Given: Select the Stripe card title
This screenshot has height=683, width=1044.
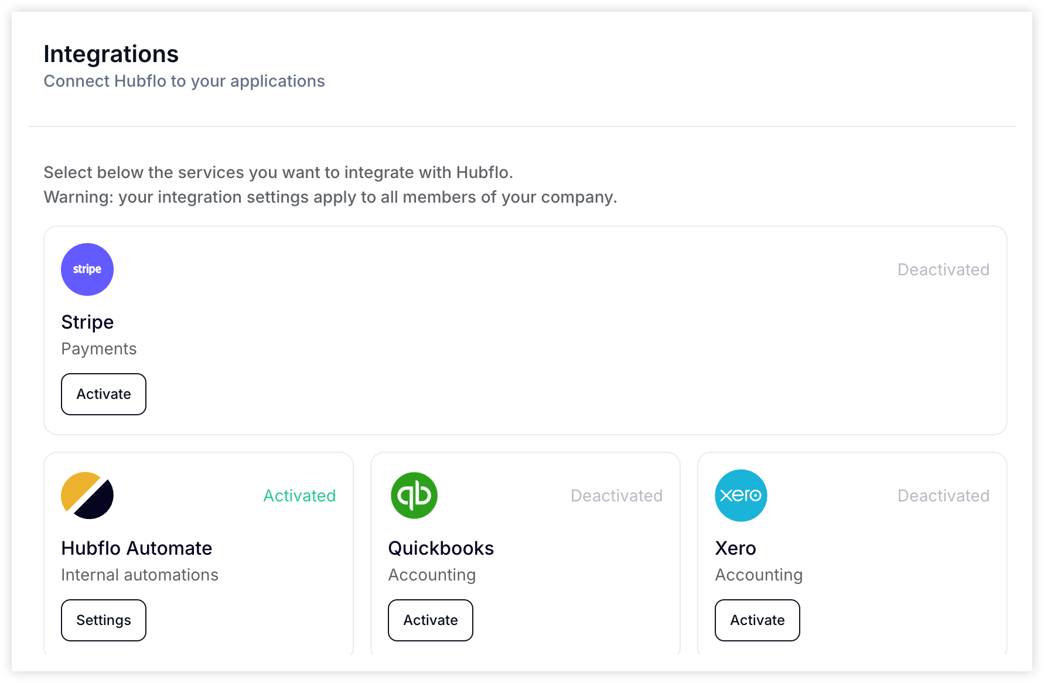Looking at the screenshot, I should coord(87,322).
